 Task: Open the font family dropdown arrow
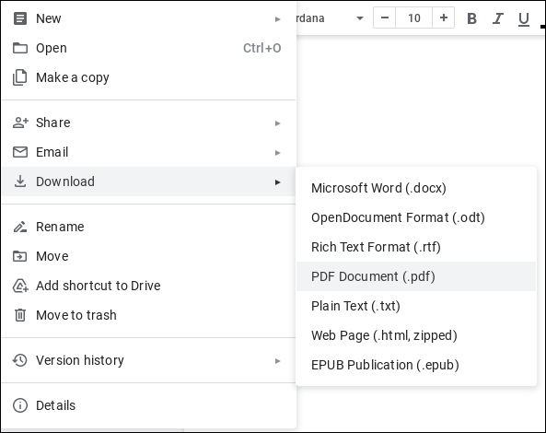coord(360,18)
